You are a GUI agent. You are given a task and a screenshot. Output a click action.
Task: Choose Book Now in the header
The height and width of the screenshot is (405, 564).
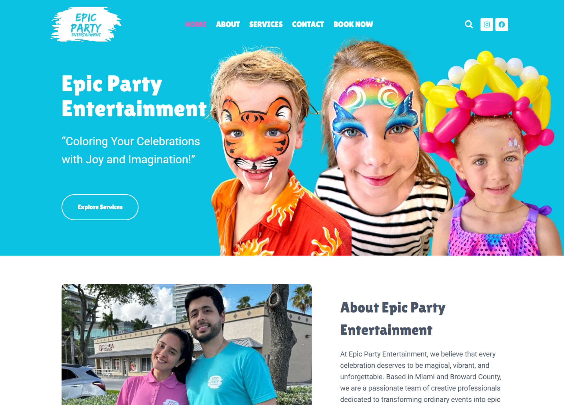point(353,25)
